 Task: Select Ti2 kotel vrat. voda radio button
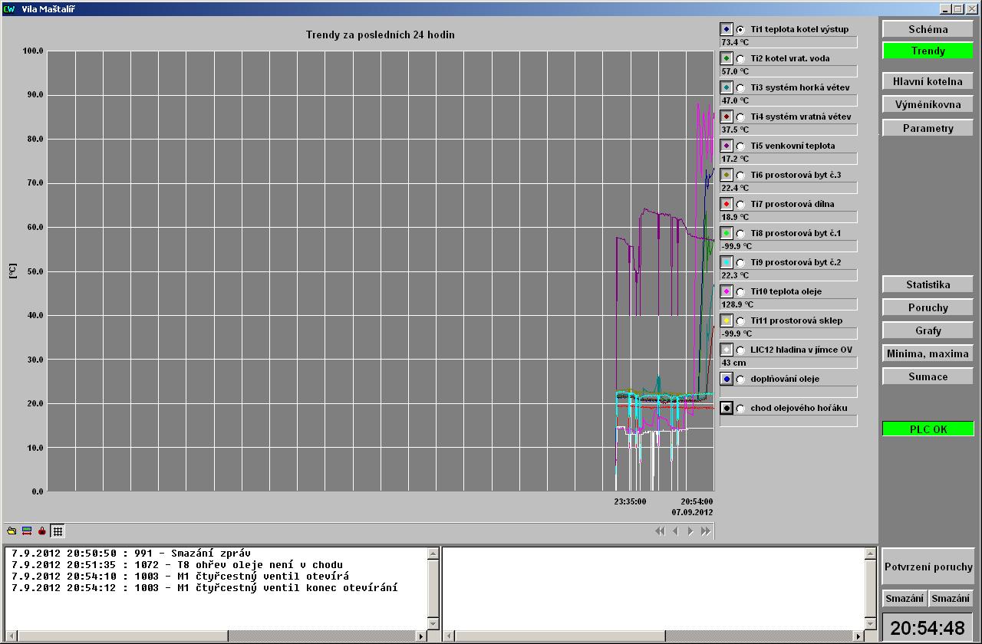pyautogui.click(x=740, y=59)
